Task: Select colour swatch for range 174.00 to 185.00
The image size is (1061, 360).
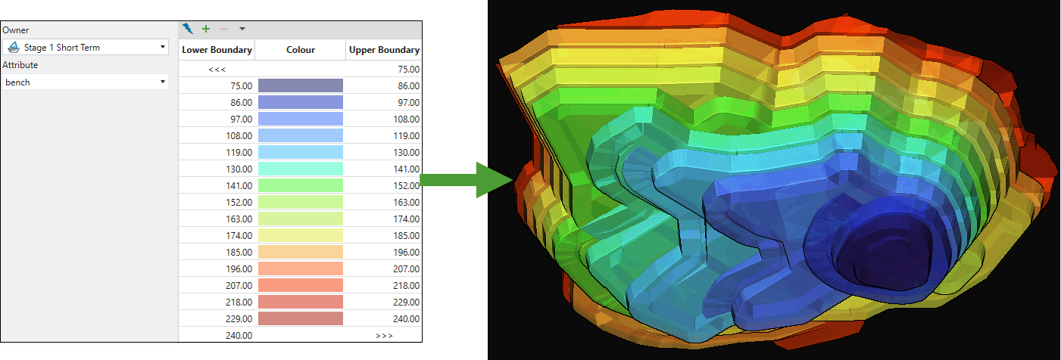Action: (x=301, y=235)
